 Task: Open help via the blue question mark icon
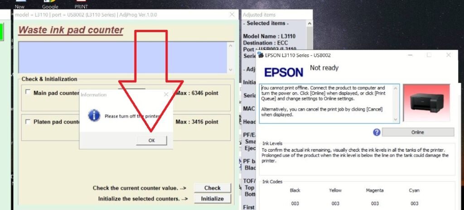click(377, 132)
